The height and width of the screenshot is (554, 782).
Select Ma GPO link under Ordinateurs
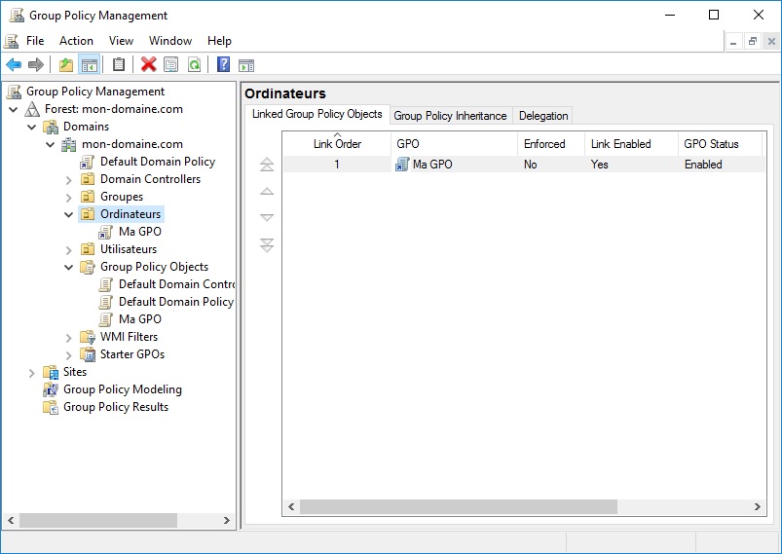139,232
